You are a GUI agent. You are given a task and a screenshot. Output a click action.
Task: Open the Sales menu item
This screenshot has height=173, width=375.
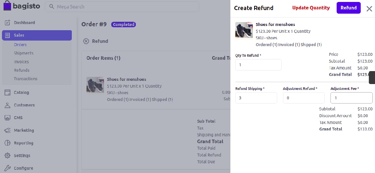(37, 35)
